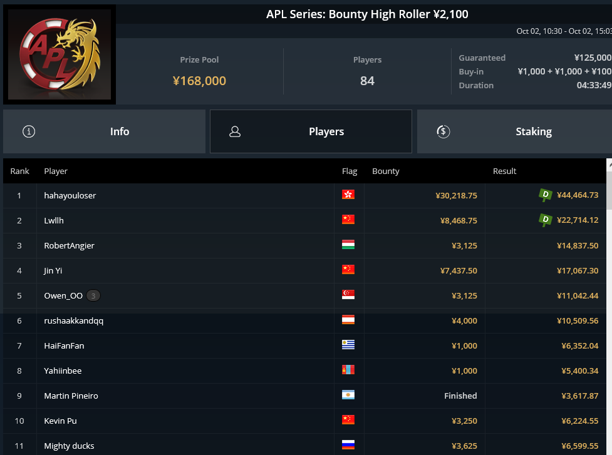612x455 pixels.
Task: Select the Players tab
Action: [x=311, y=131]
